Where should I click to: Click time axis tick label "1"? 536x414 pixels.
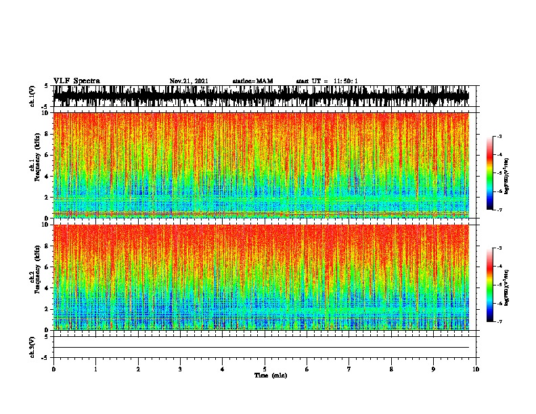point(95,369)
